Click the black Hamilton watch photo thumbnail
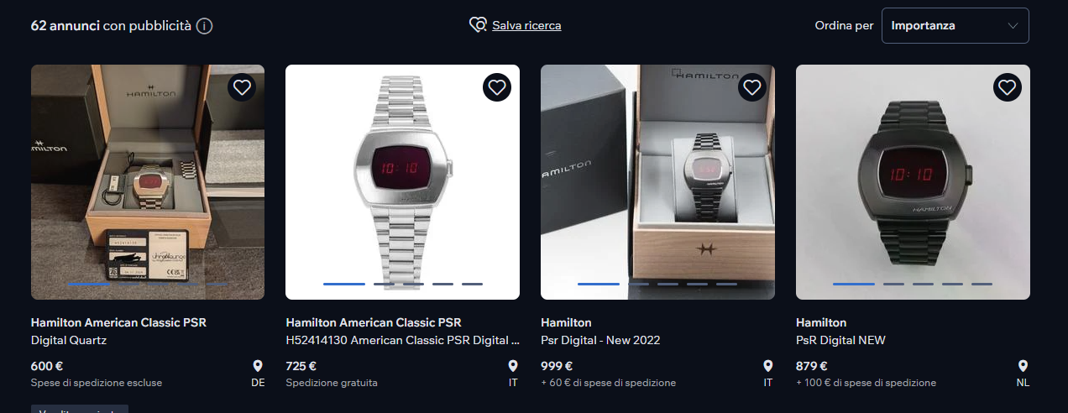This screenshot has width=1068, height=413. [913, 182]
